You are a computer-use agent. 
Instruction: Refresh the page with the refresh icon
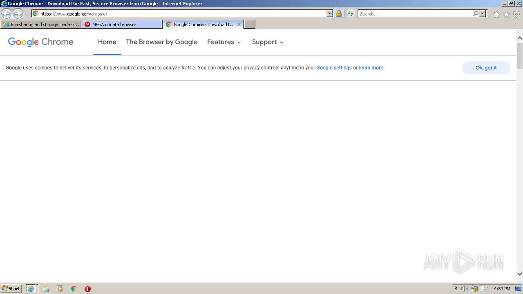tap(350, 13)
